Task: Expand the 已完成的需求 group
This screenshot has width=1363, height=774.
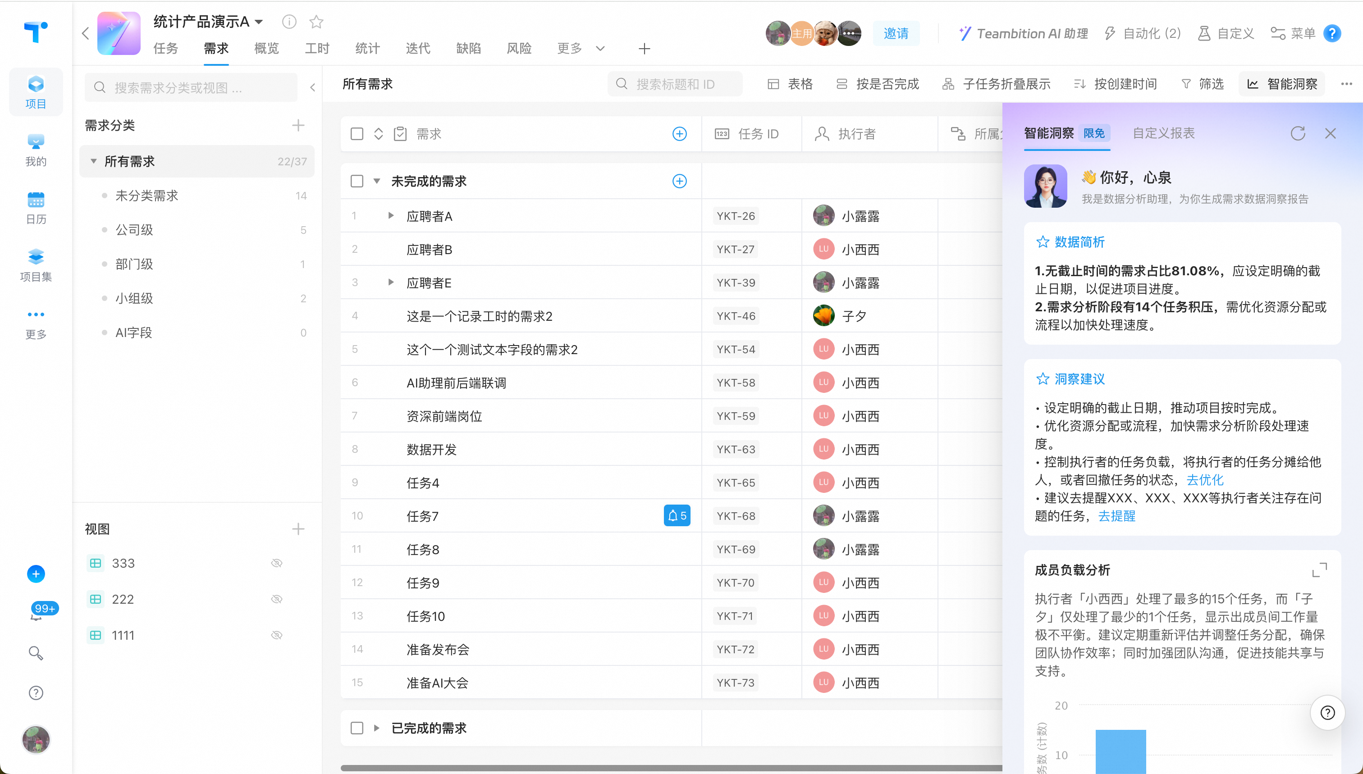Action: [376, 728]
